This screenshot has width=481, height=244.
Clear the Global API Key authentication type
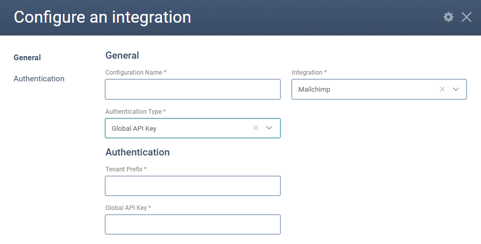[256, 128]
